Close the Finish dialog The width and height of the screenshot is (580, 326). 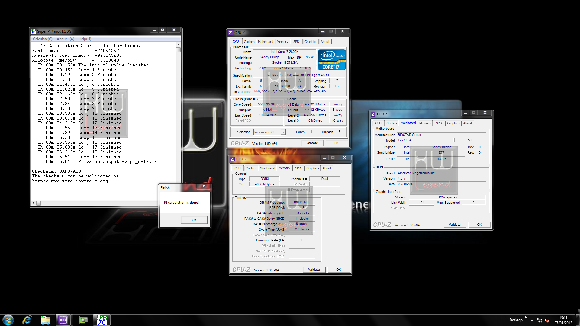(x=204, y=187)
